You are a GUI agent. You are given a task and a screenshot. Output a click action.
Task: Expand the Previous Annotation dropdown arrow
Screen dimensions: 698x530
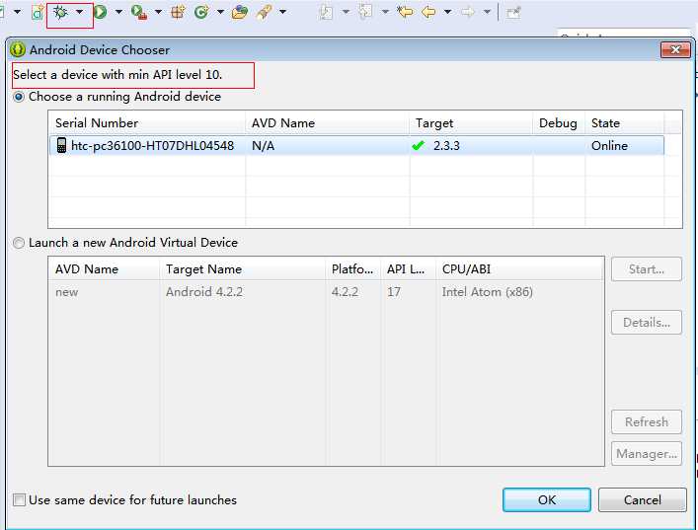[385, 12]
